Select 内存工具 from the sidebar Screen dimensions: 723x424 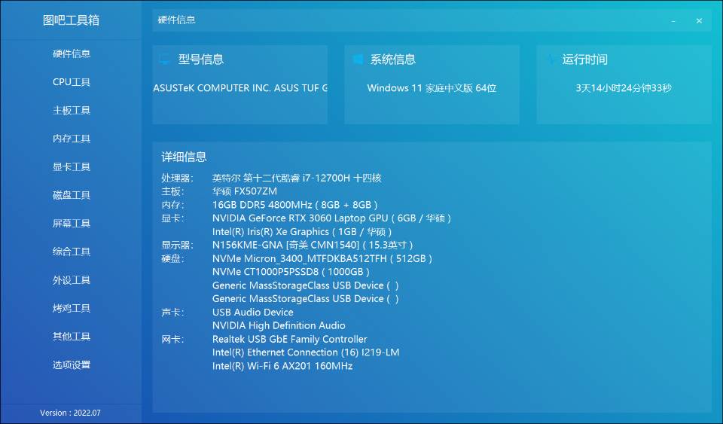coord(72,139)
